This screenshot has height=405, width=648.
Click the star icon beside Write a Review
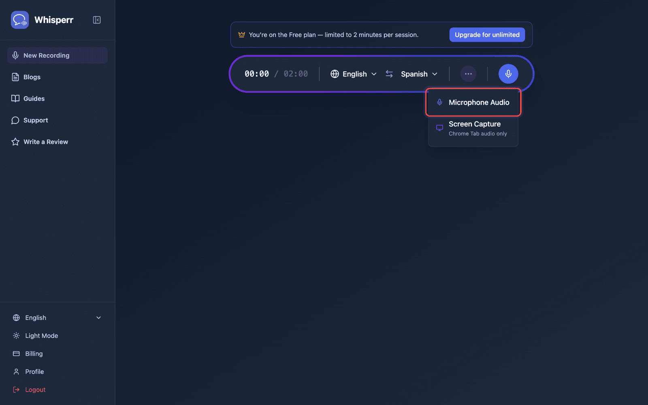pyautogui.click(x=15, y=142)
